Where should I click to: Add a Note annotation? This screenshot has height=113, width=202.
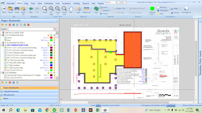click(x=160, y=14)
